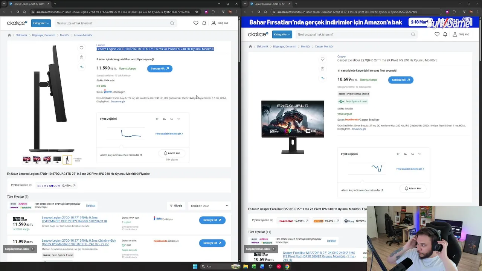Image resolution: width=482 pixels, height=271 pixels.
Task: Click Değiştir link in Lenovo price list
Action: (91, 206)
